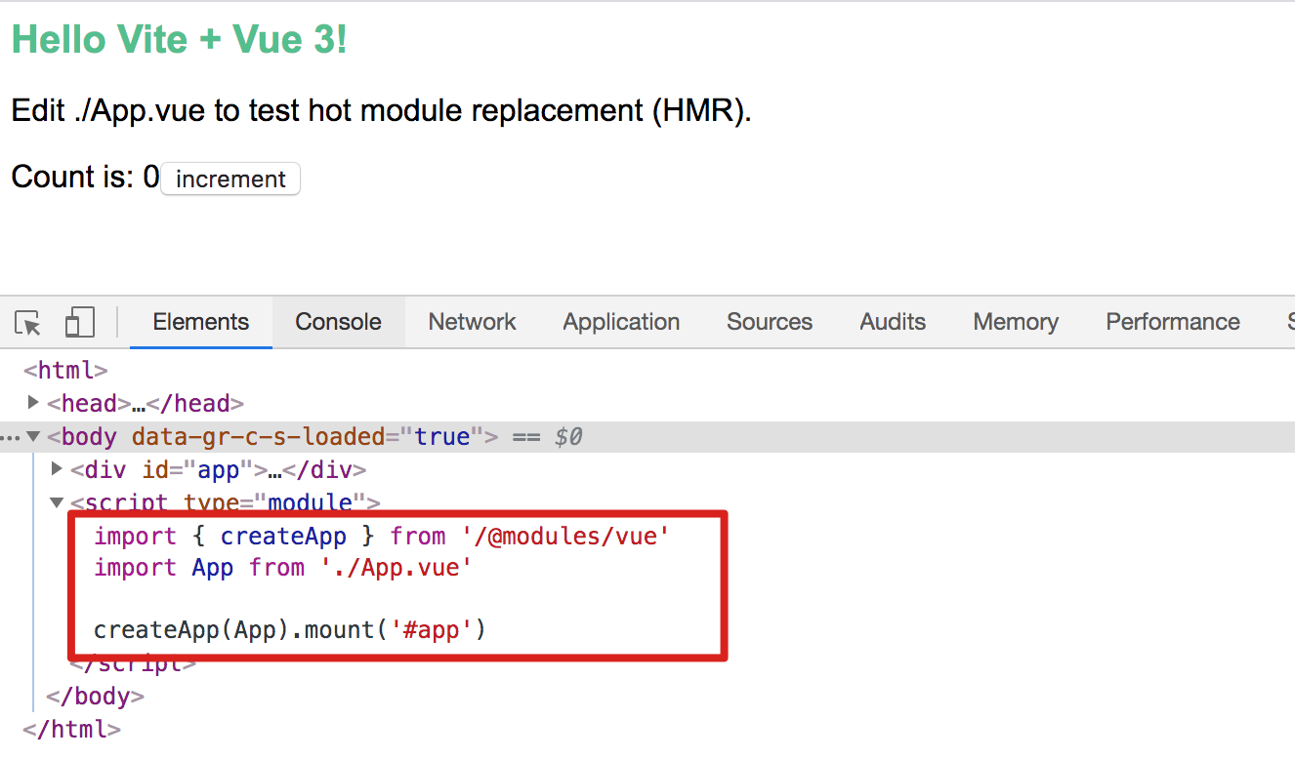Click the "Edit ./App.vue to test" paragraph
Viewport: 1295px width, 759px height.
381,110
